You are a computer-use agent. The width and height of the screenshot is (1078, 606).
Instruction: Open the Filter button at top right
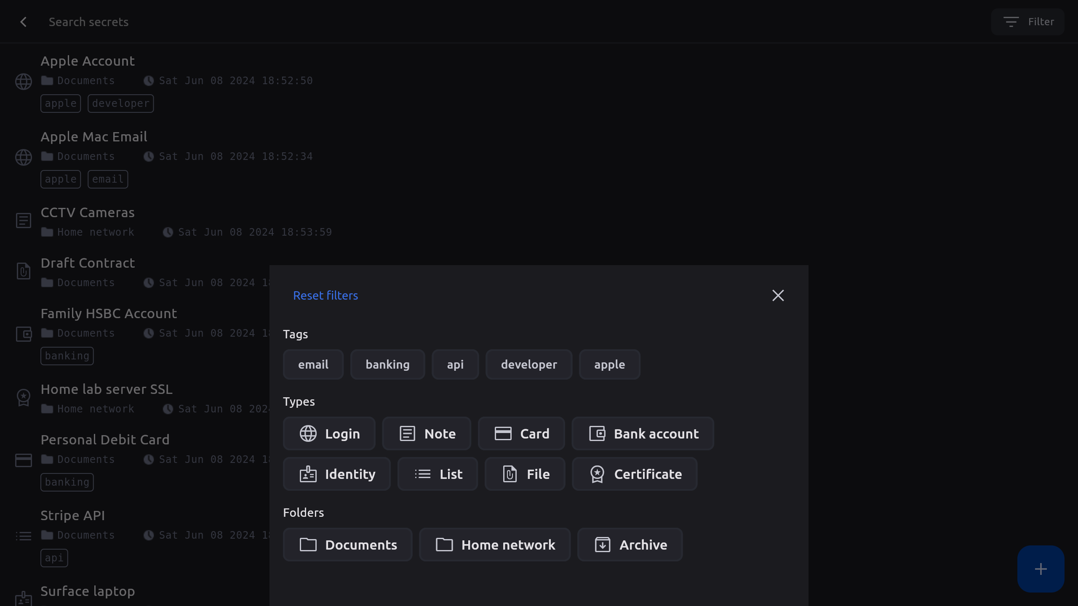click(1028, 22)
